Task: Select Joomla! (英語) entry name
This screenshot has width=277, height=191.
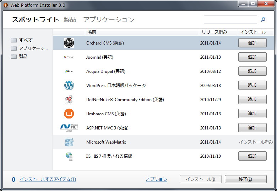Action: pyautogui.click(x=100, y=57)
